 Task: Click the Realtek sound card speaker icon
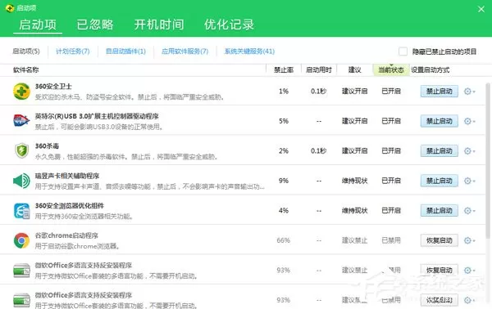[x=21, y=181]
